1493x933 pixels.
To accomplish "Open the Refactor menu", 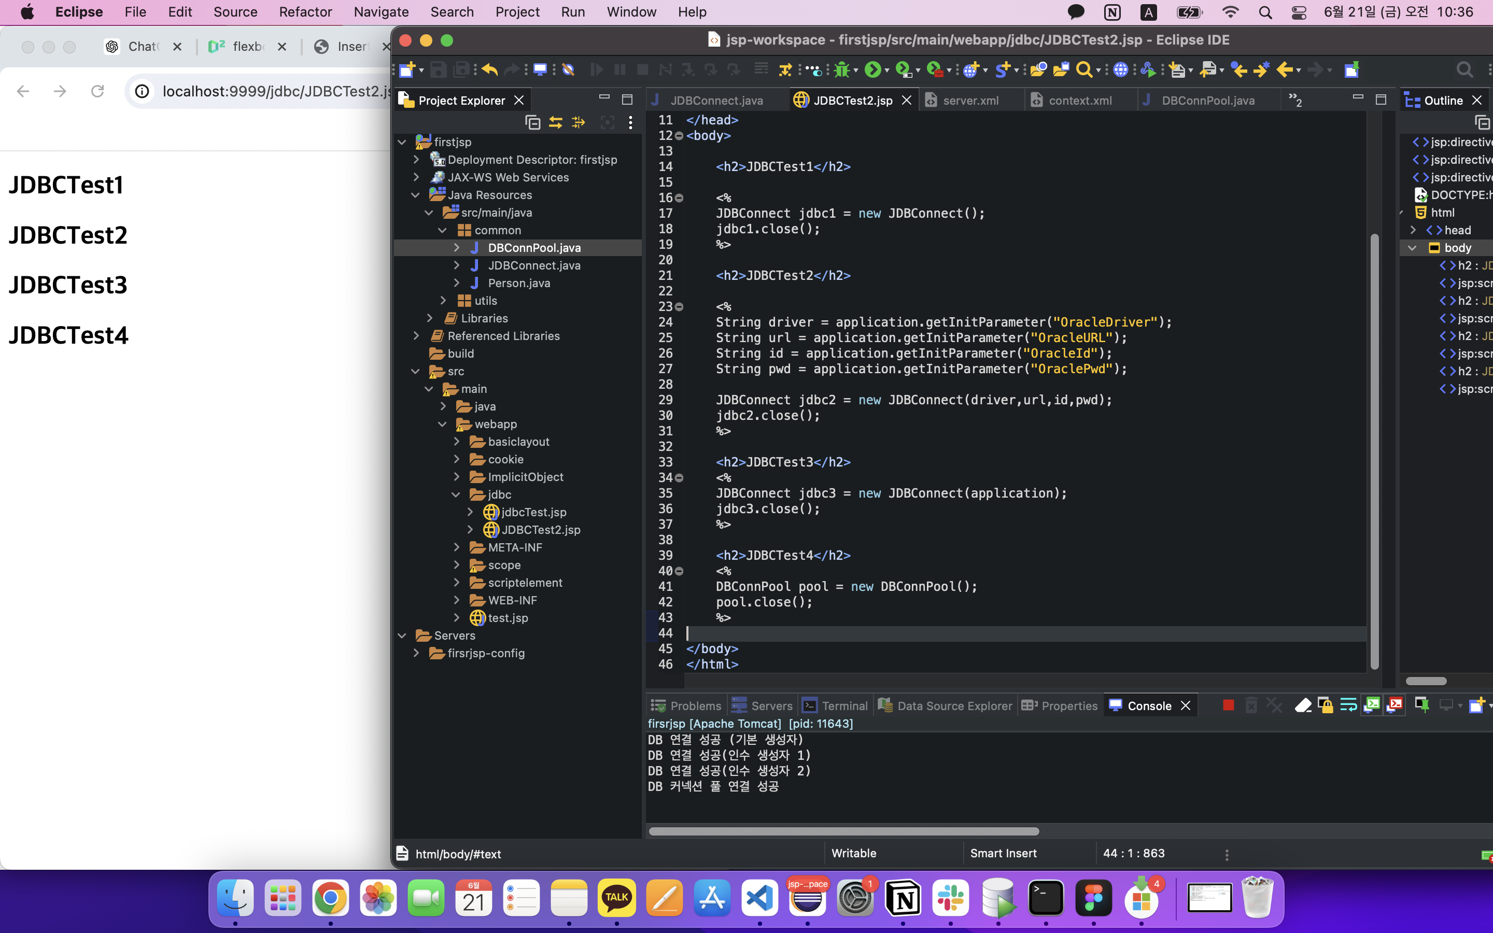I will click(305, 12).
